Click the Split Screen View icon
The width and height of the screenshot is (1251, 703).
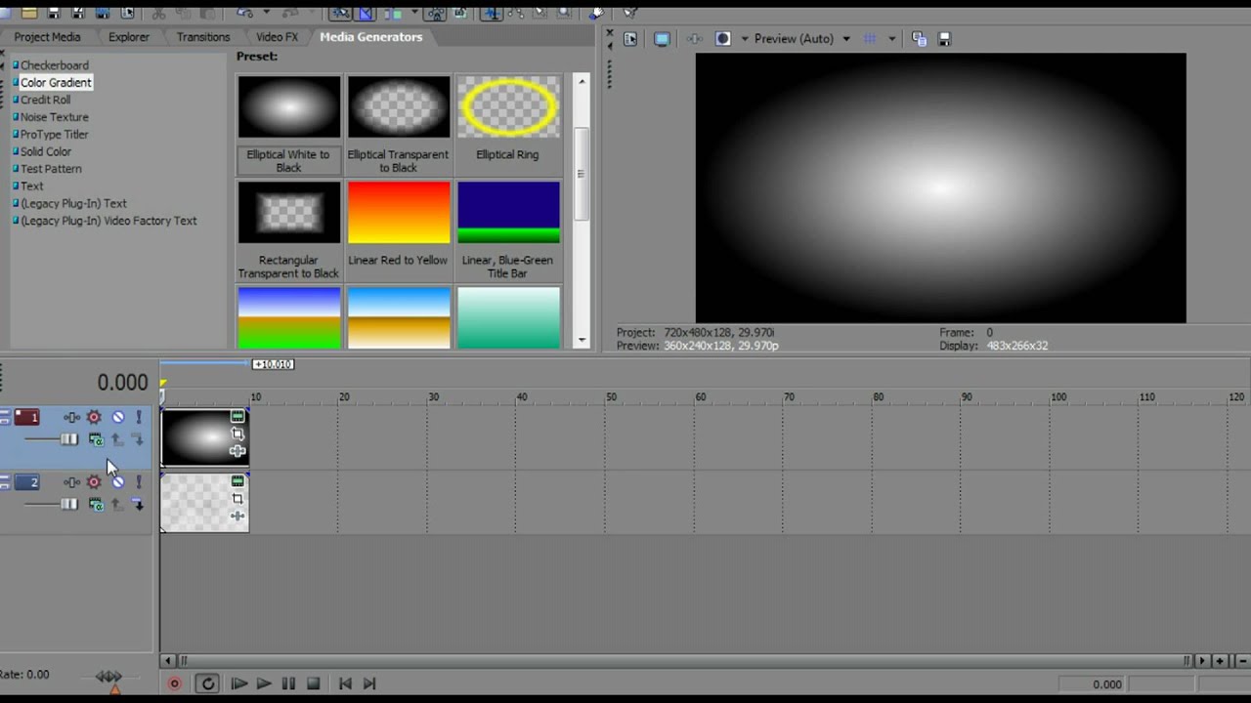(x=723, y=39)
